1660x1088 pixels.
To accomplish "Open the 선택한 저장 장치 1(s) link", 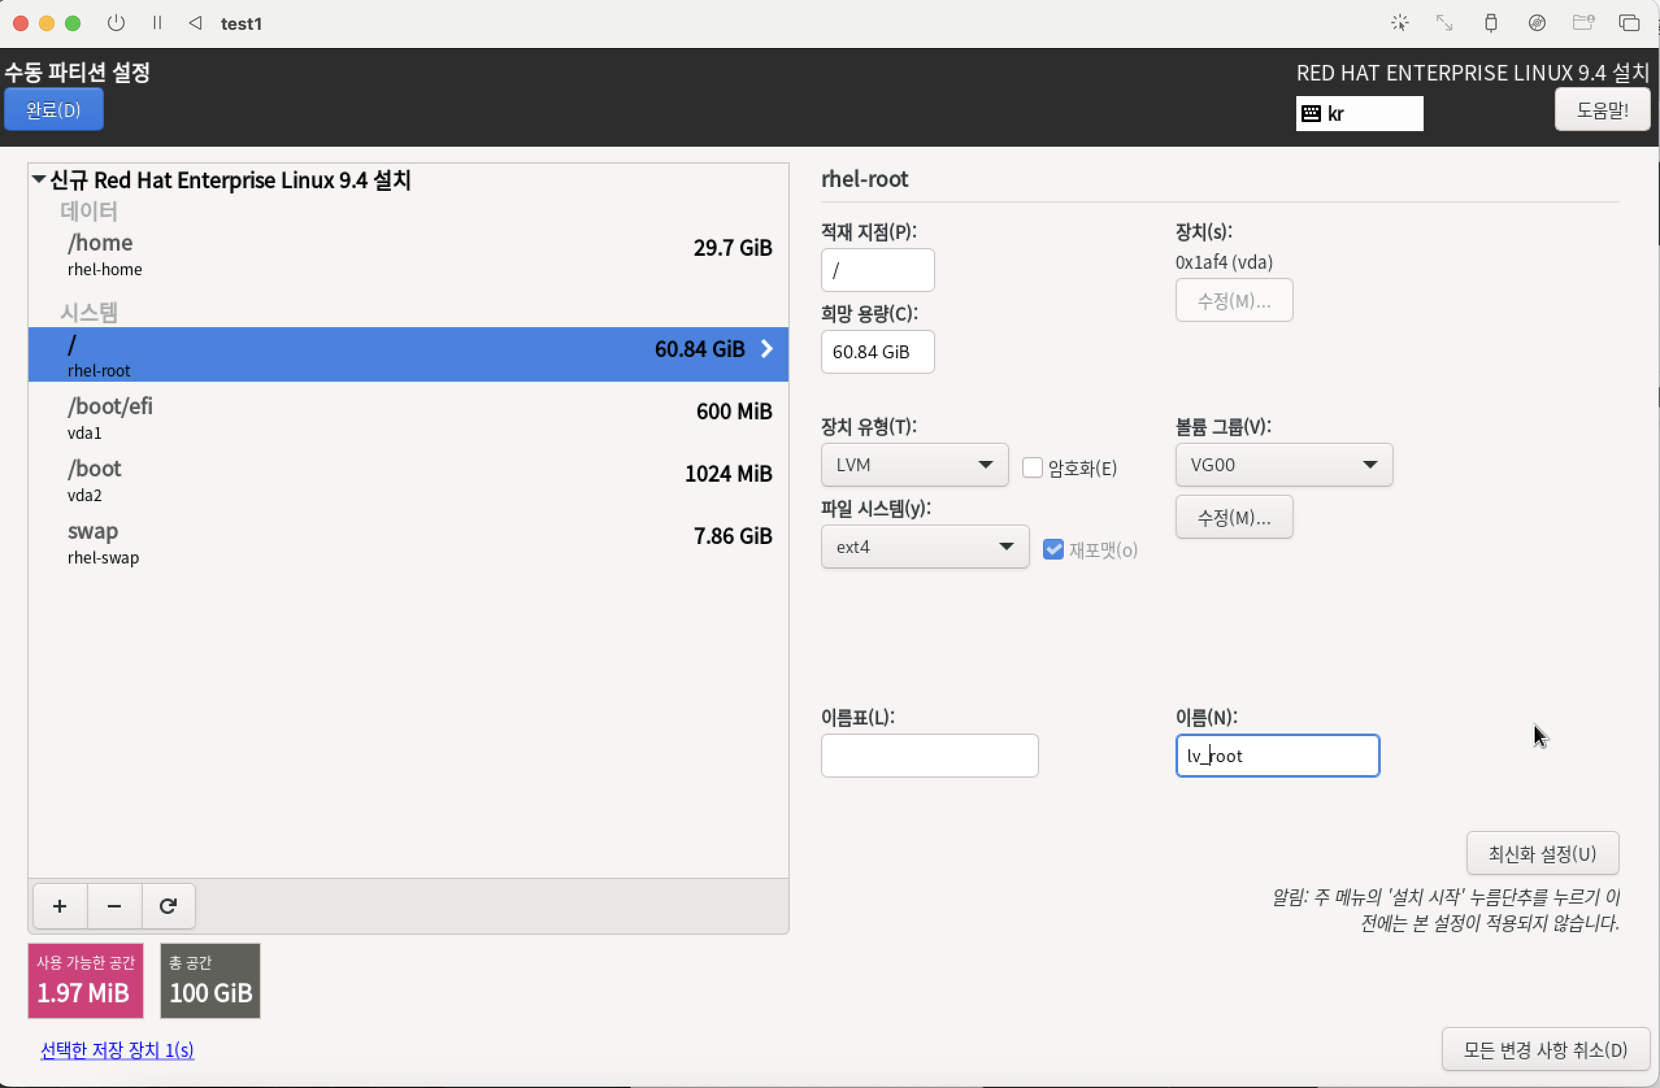I will 117,1049.
